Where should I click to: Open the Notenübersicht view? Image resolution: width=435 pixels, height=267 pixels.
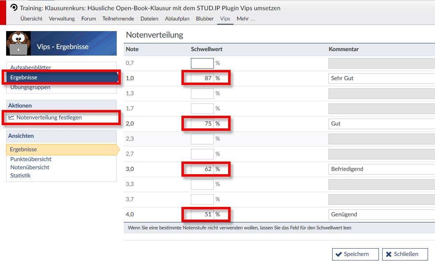pyautogui.click(x=29, y=167)
